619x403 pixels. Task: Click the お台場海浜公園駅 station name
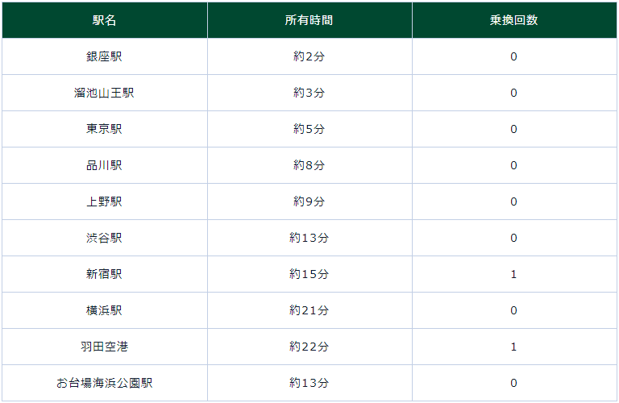(x=104, y=383)
